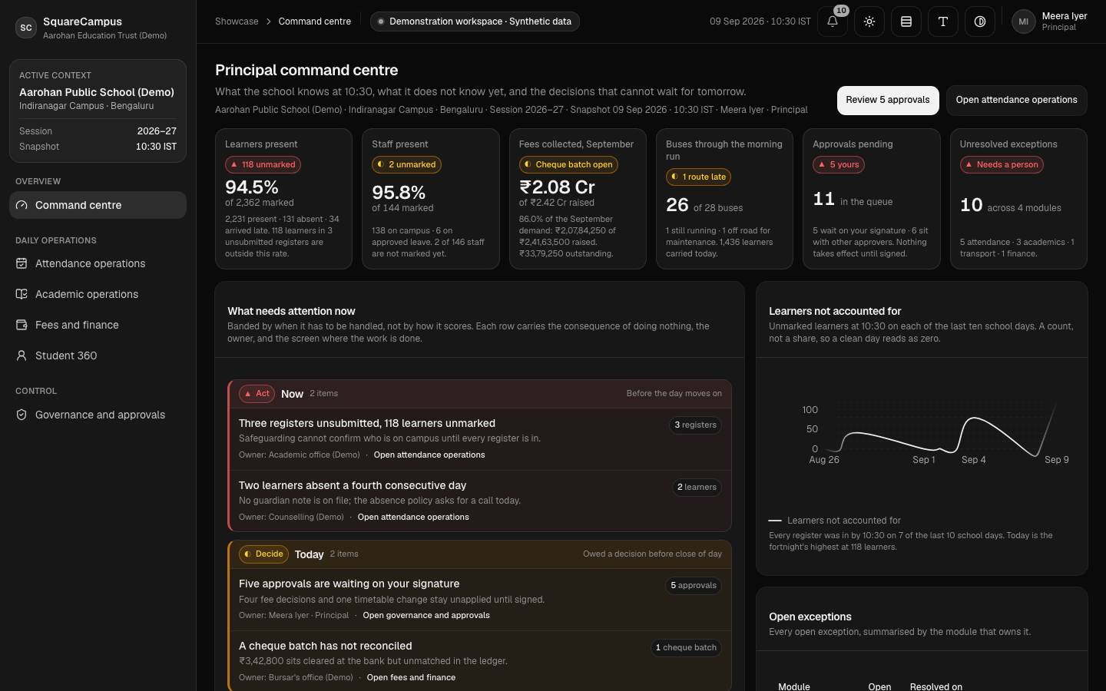The height and width of the screenshot is (691, 1106).
Task: Open governance and approvals link in Decide row
Action: tap(426, 615)
